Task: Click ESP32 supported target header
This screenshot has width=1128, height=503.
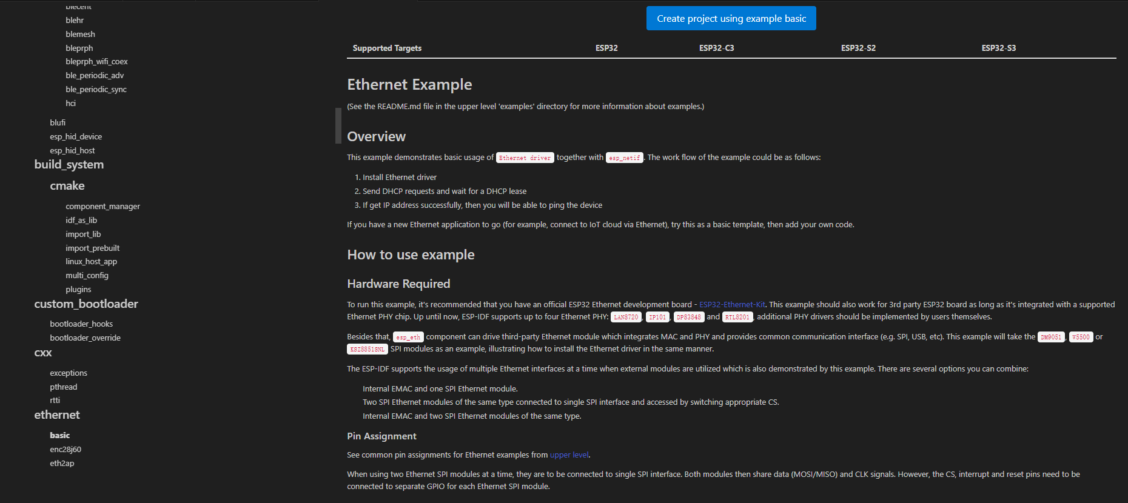Action: point(606,48)
